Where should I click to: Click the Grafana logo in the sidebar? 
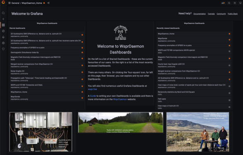3,2
